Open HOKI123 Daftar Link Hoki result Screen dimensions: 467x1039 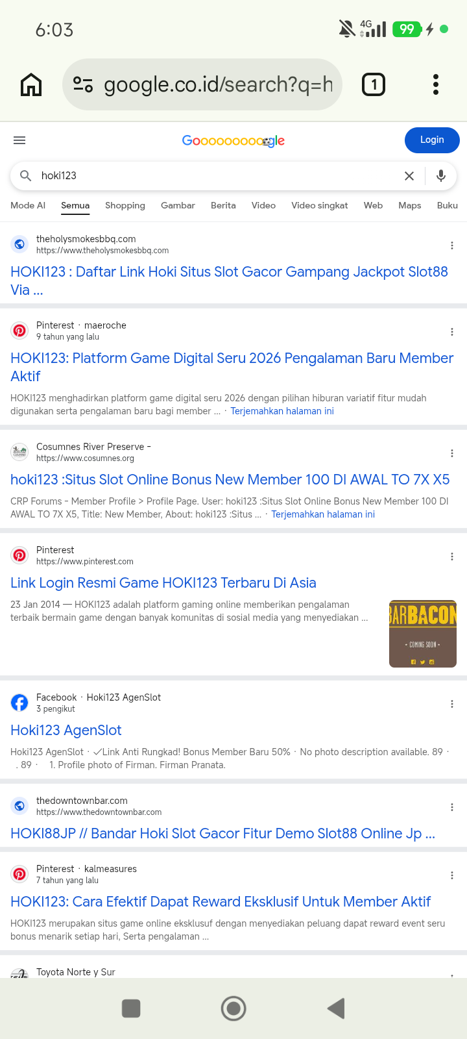[x=229, y=281]
